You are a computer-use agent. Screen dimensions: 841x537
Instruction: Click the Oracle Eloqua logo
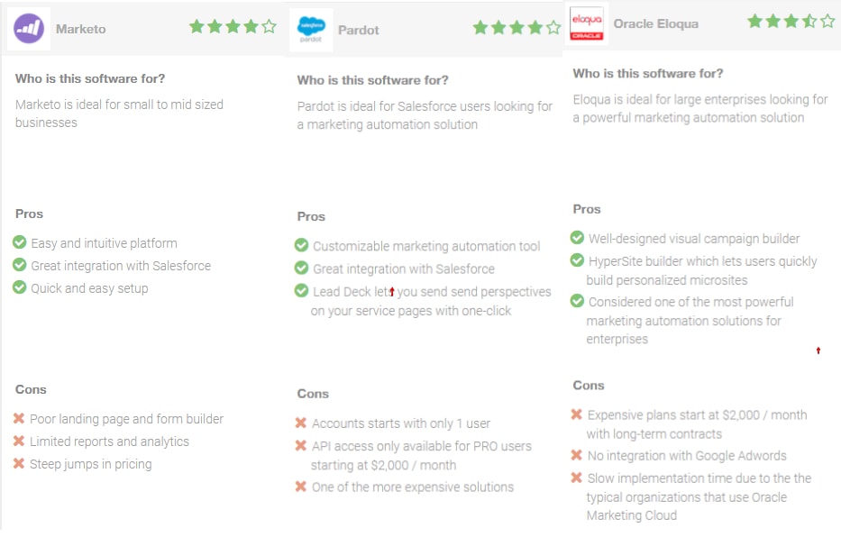click(586, 24)
